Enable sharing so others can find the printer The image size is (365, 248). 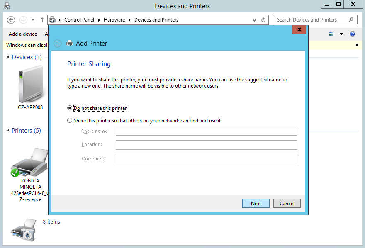click(x=70, y=120)
